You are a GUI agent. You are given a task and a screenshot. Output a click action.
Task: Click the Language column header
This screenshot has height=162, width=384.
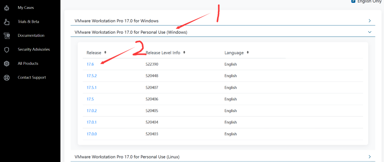[234, 53]
